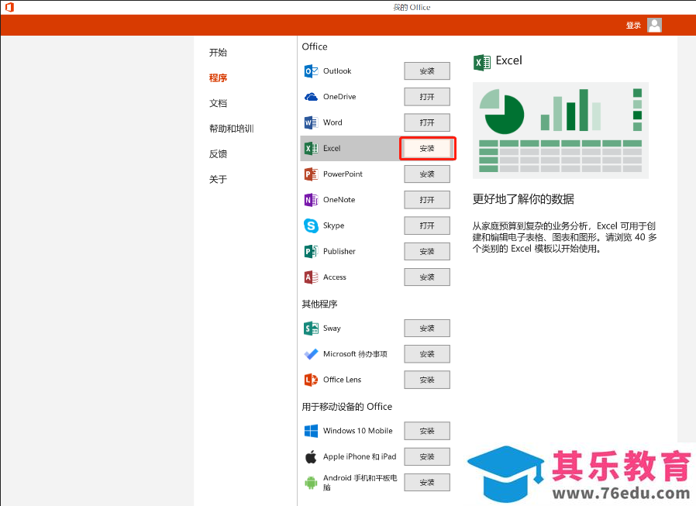Install Outlook with its 安装 button

coord(427,71)
